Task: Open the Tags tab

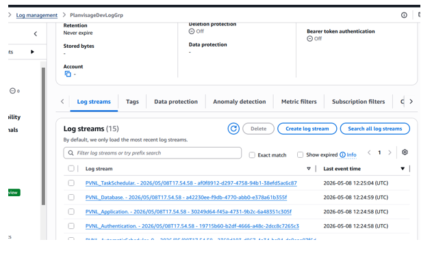Action: coord(132,102)
